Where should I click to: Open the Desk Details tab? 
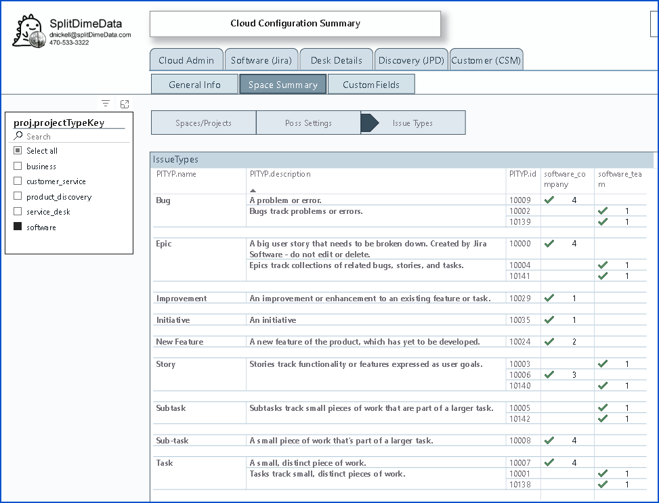click(x=336, y=60)
